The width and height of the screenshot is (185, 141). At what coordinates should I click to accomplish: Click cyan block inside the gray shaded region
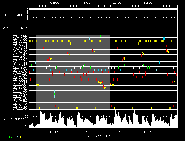pyautogui.click(x=89, y=39)
